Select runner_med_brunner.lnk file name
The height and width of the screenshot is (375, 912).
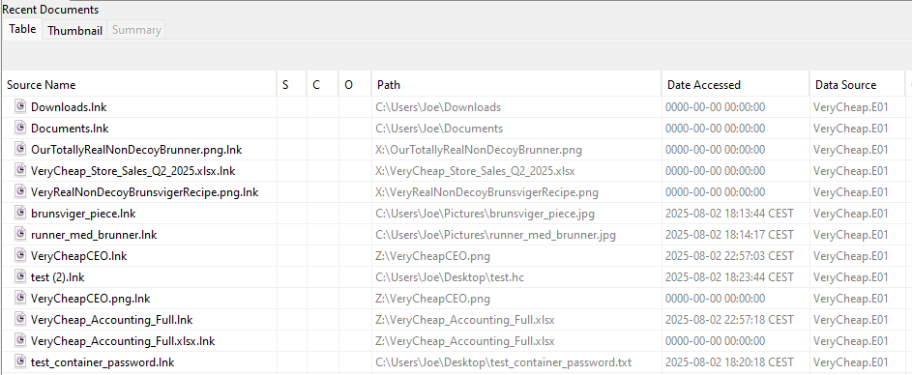[94, 235]
